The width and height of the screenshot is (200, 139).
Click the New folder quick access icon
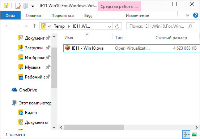click(x=26, y=6)
